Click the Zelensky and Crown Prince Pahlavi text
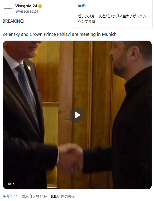Screen dimensions: 154x201 [x=60, y=34]
